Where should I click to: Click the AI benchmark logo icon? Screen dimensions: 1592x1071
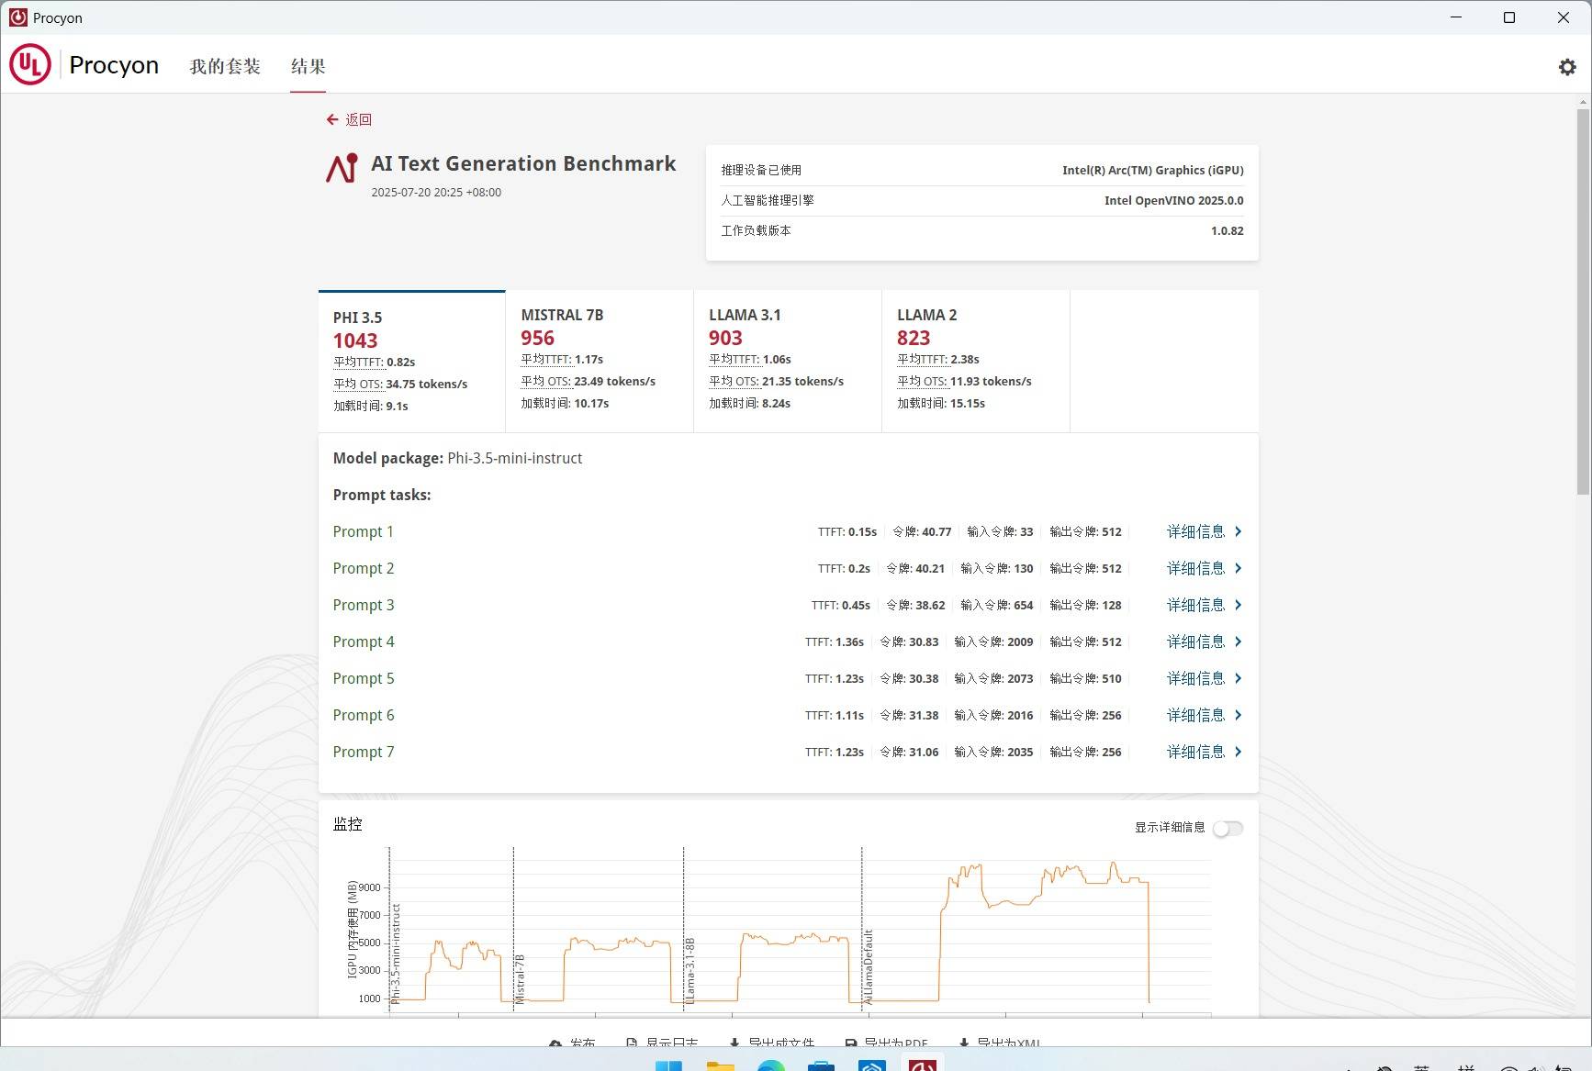coord(342,168)
